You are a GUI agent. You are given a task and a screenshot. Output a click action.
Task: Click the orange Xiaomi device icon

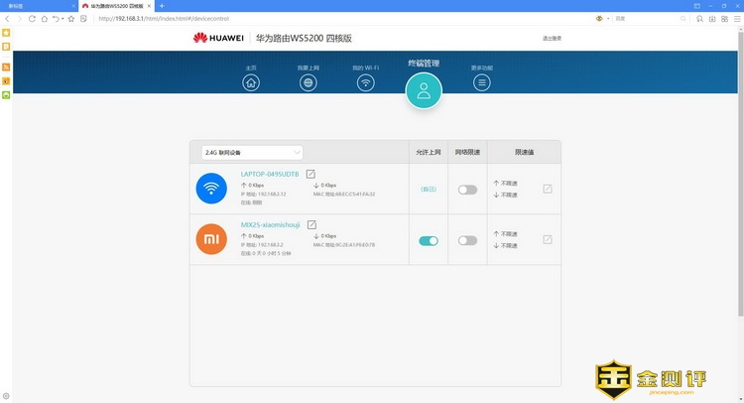pos(212,239)
